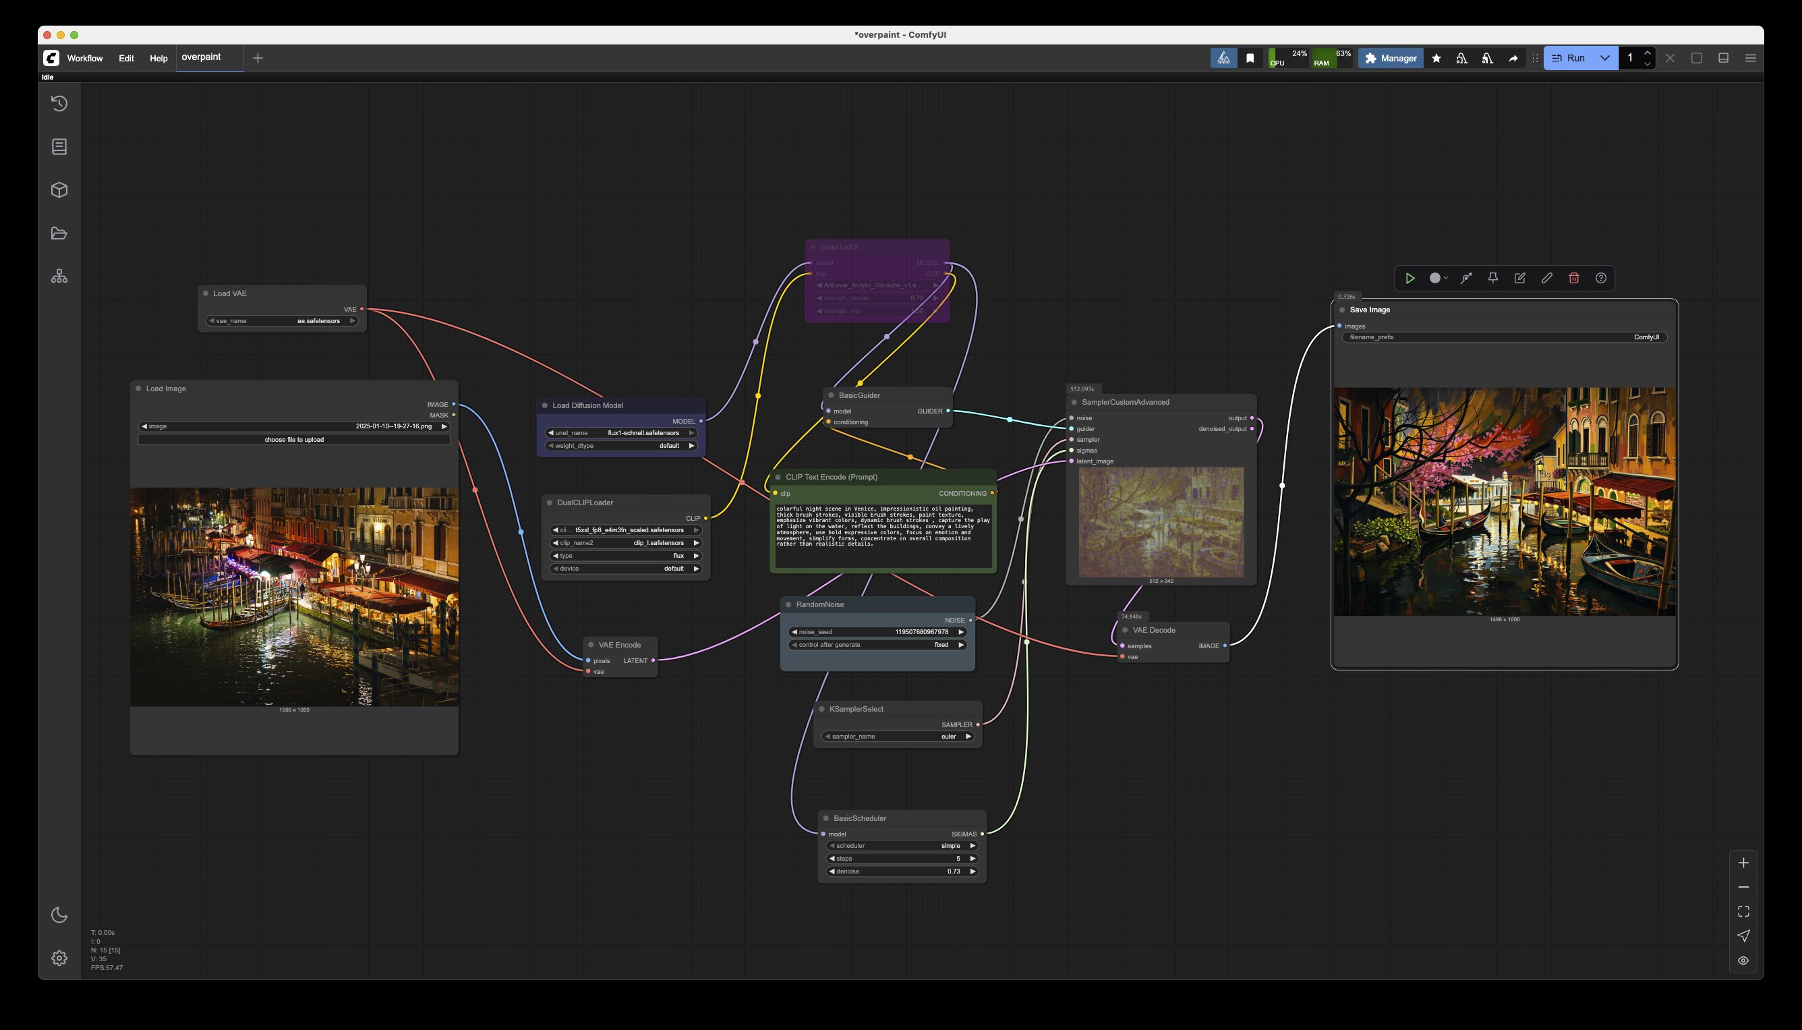
Task: Click the share arrow icon in toolbar
Action: [x=1513, y=58]
